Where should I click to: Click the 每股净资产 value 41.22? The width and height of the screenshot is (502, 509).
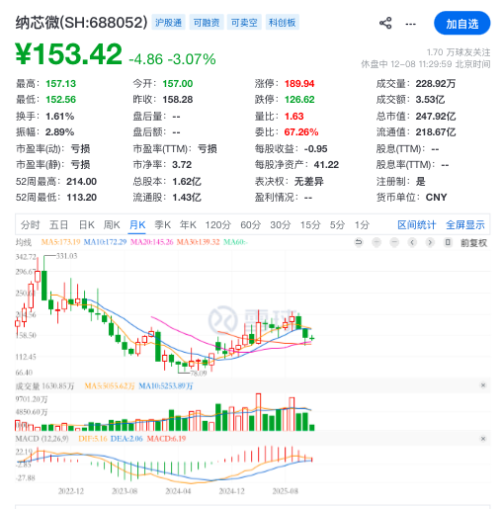tap(326, 165)
